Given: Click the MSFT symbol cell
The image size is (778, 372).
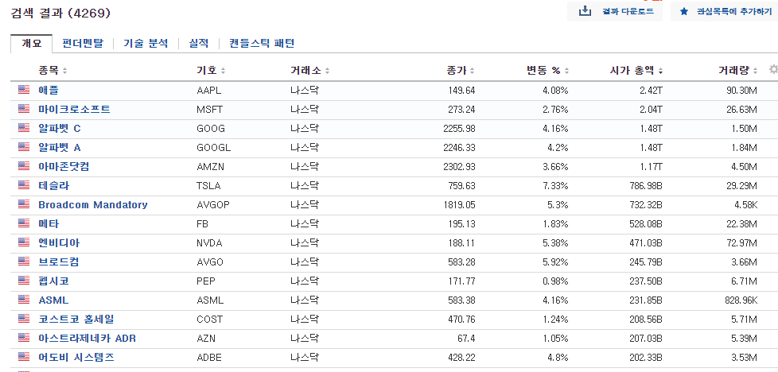Looking at the screenshot, I should [209, 109].
